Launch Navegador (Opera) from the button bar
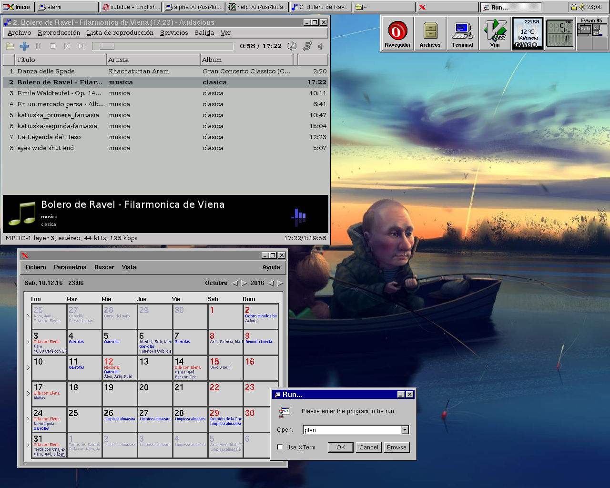This screenshot has height=488, width=610. point(397,34)
